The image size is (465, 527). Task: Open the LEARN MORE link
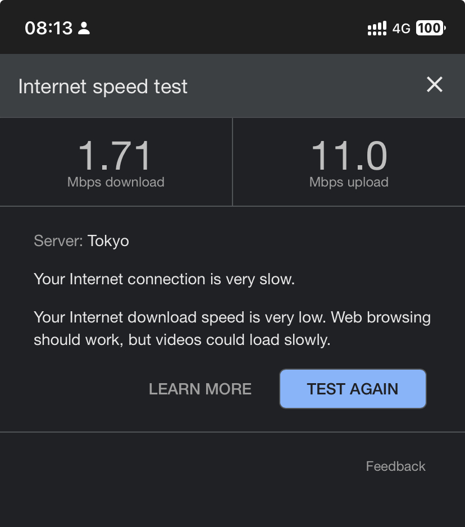(x=200, y=389)
